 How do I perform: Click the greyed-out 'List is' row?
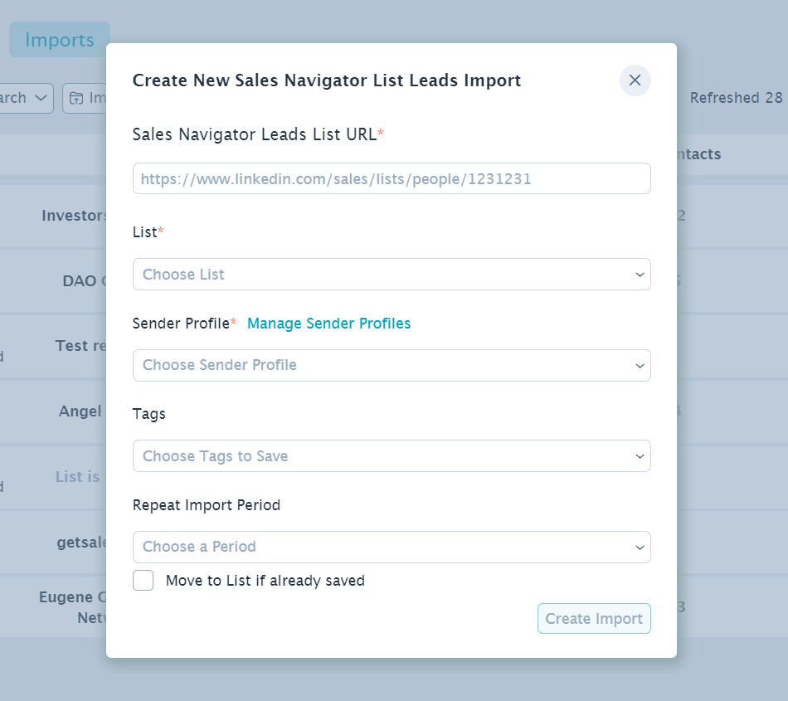(78, 477)
